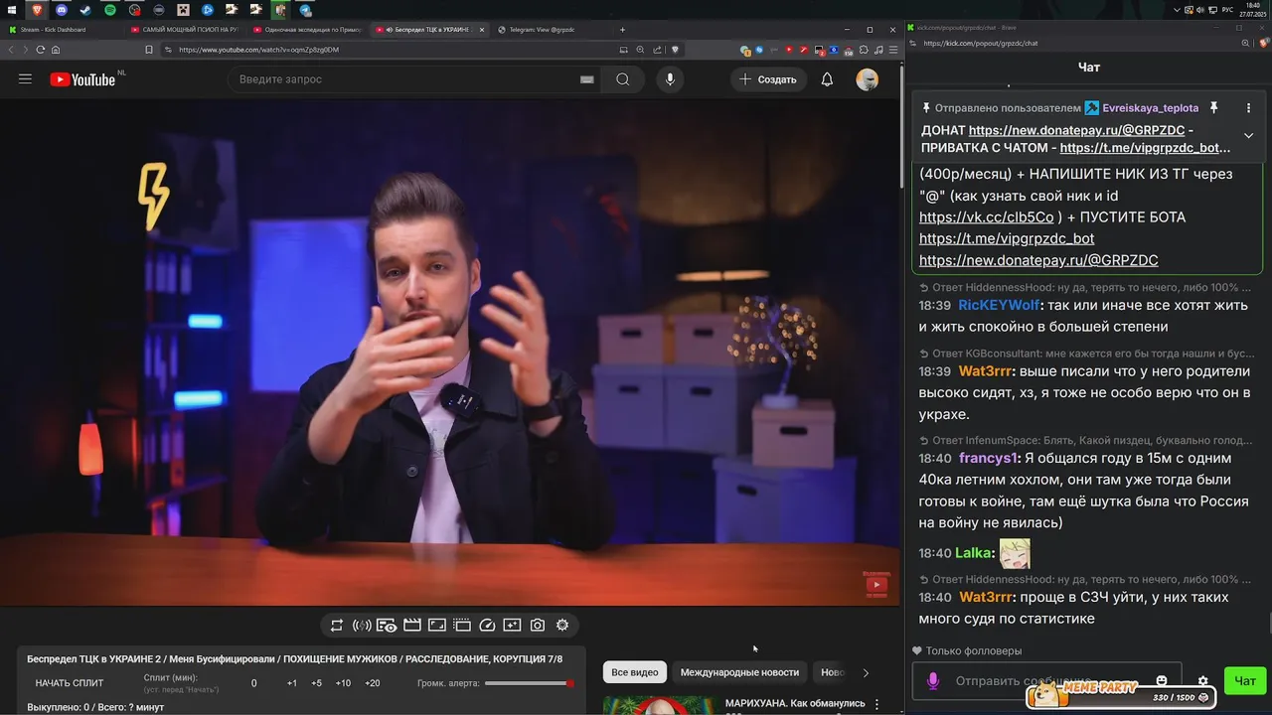The width and height of the screenshot is (1272, 715).
Task: Open Telegram from the taskbar
Action: click(x=305, y=9)
